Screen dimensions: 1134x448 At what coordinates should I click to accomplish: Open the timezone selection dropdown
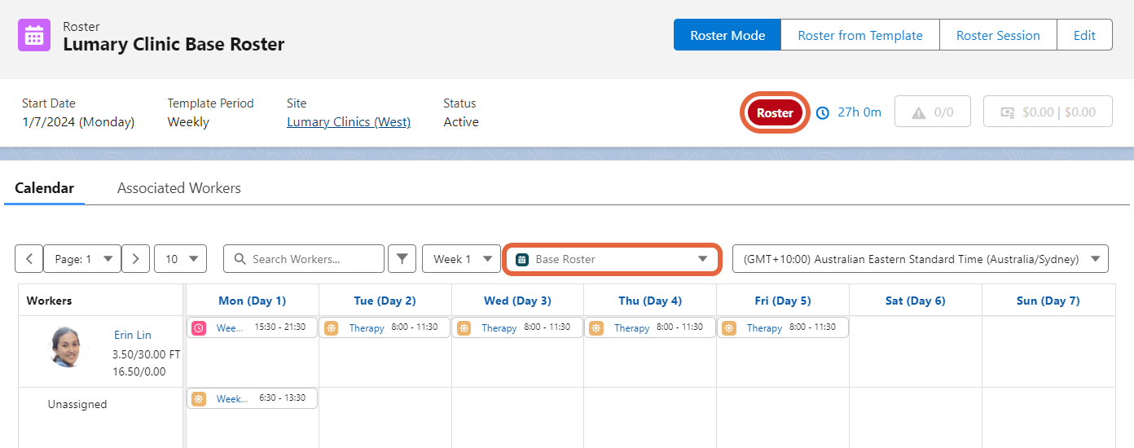920,259
